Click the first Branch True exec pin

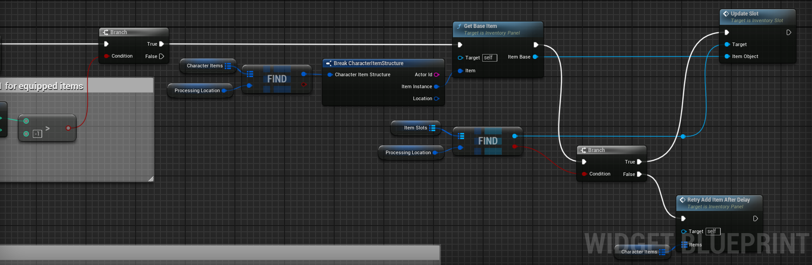pyautogui.click(x=161, y=44)
